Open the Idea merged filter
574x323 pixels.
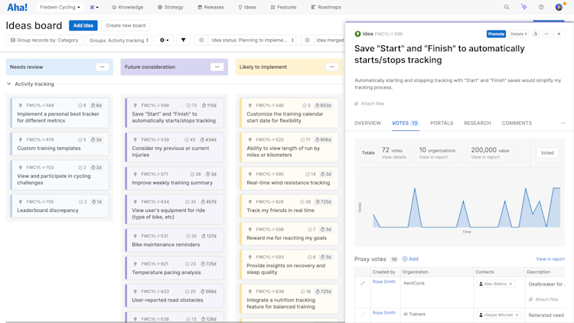[x=329, y=41]
